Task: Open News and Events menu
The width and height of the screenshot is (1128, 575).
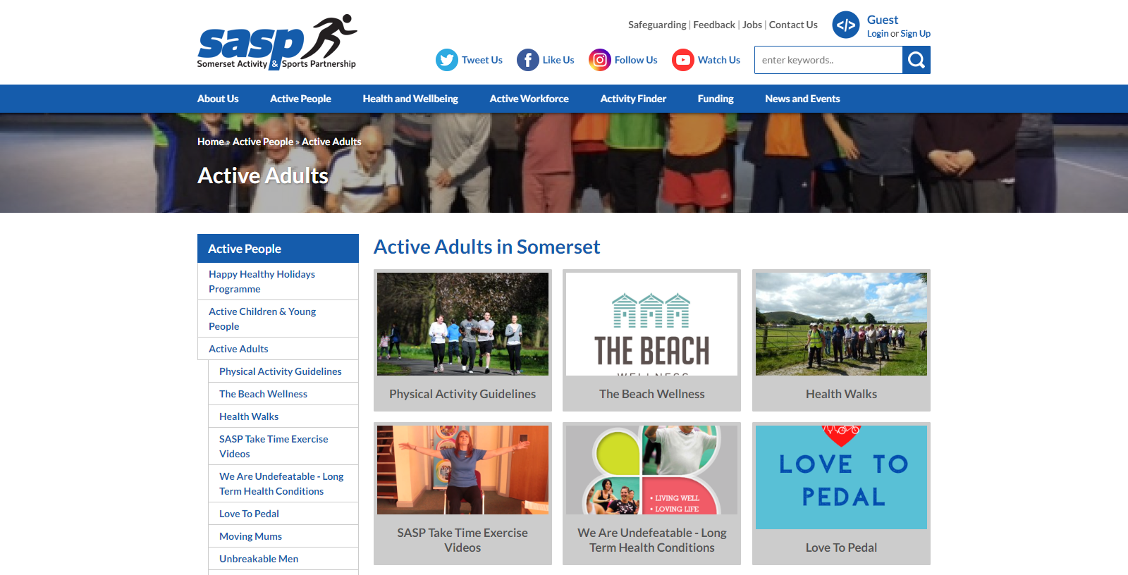Action: (802, 99)
